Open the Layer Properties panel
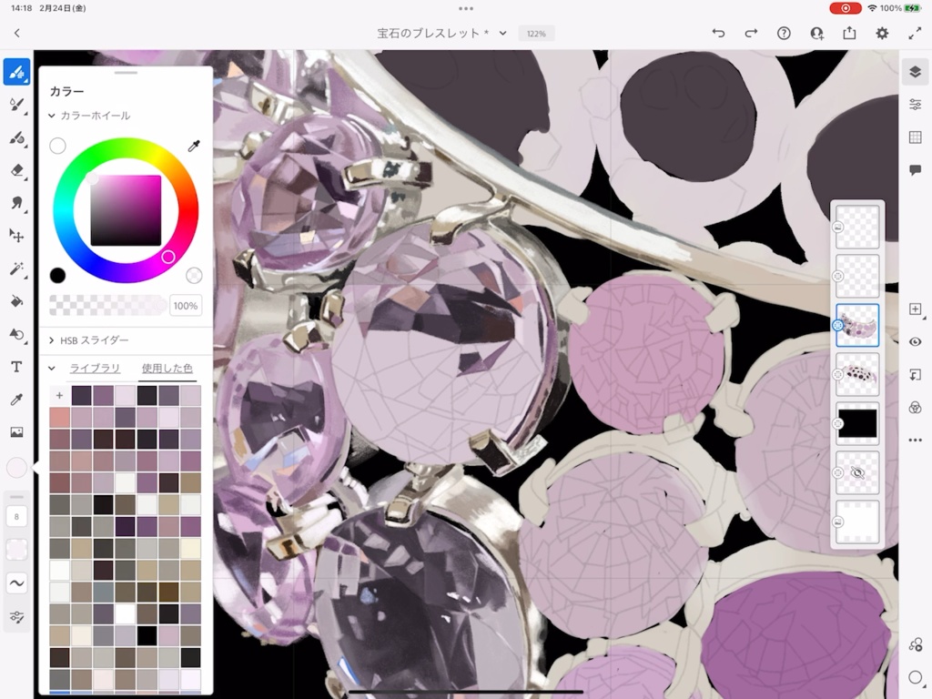The image size is (932, 699). (916, 105)
